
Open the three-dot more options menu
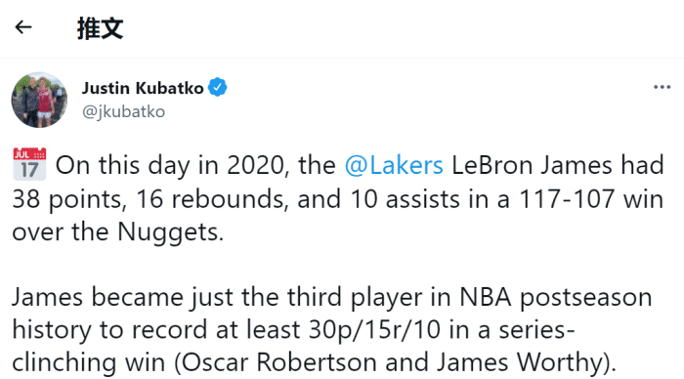[662, 87]
